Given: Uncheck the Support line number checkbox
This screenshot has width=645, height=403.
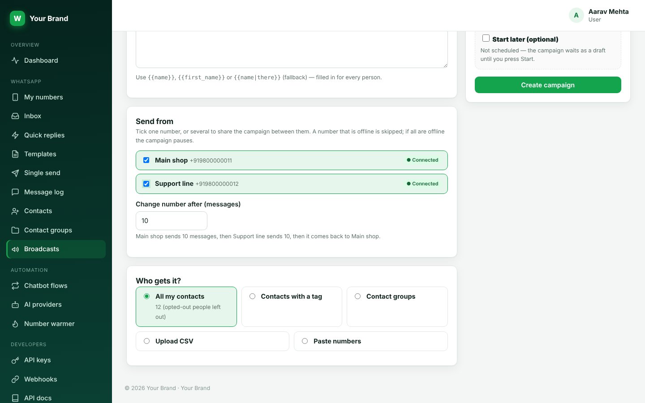Looking at the screenshot, I should (146, 184).
